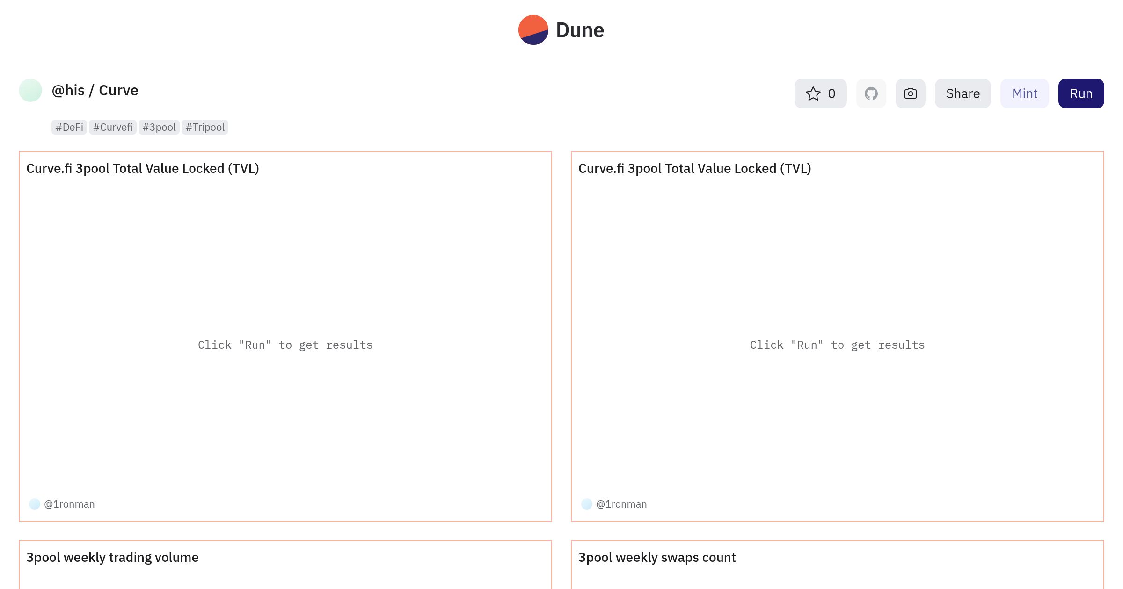
Task: Open @1ronman author in right TVL panel
Action: tap(621, 504)
